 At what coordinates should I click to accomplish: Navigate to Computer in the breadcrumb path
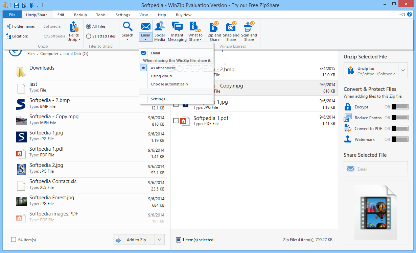(49, 54)
